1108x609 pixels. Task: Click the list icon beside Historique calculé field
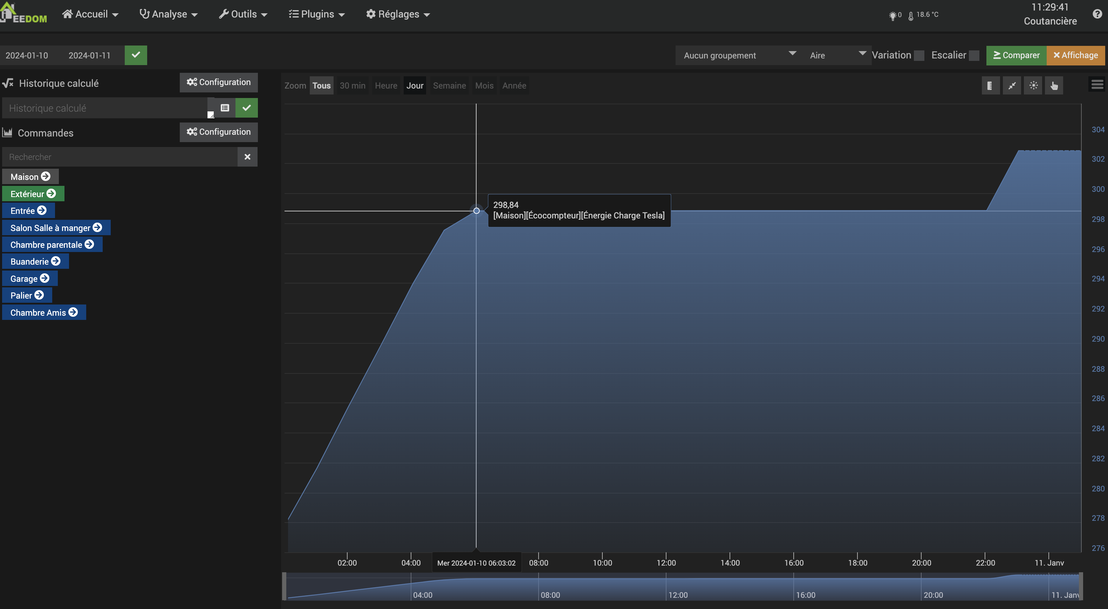(225, 108)
